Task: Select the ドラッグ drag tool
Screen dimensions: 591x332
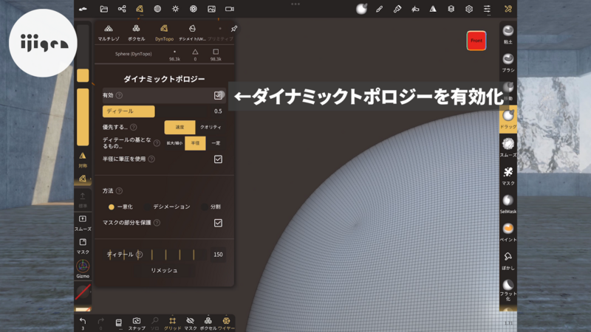Action: coord(508,119)
